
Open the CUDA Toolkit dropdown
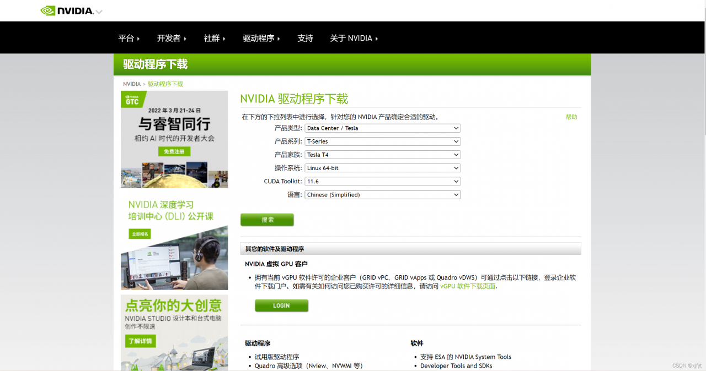click(383, 181)
